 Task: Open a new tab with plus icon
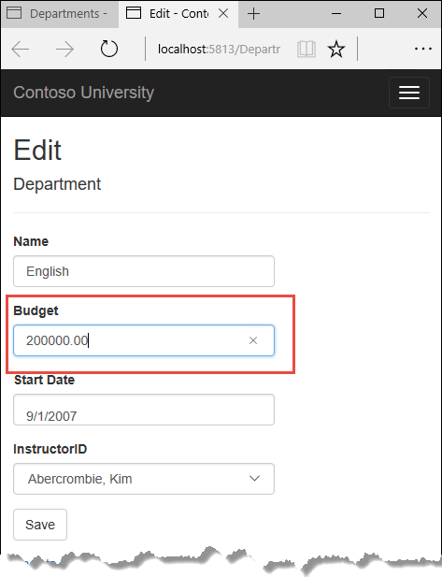click(x=254, y=14)
